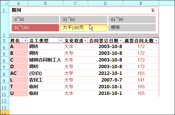Screen dimensions: 175x115
Task: Clear the 期间 slicer filter
Action: [153, 10]
